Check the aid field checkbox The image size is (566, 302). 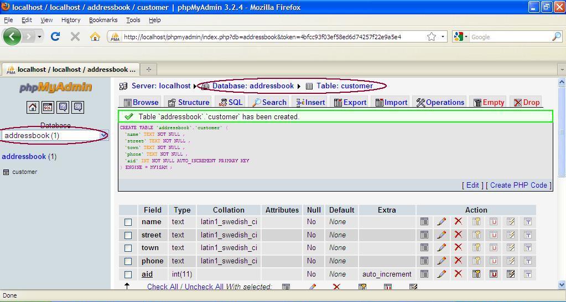[x=128, y=274]
